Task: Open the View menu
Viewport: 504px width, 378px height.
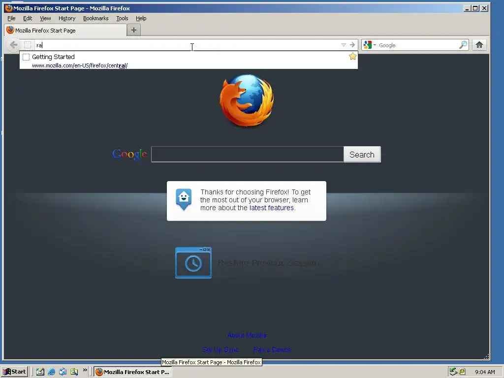Action: [45, 18]
